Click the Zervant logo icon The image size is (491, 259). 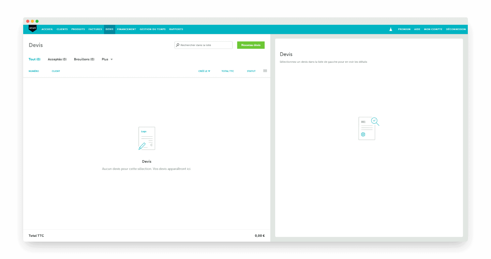pyautogui.click(x=32, y=29)
